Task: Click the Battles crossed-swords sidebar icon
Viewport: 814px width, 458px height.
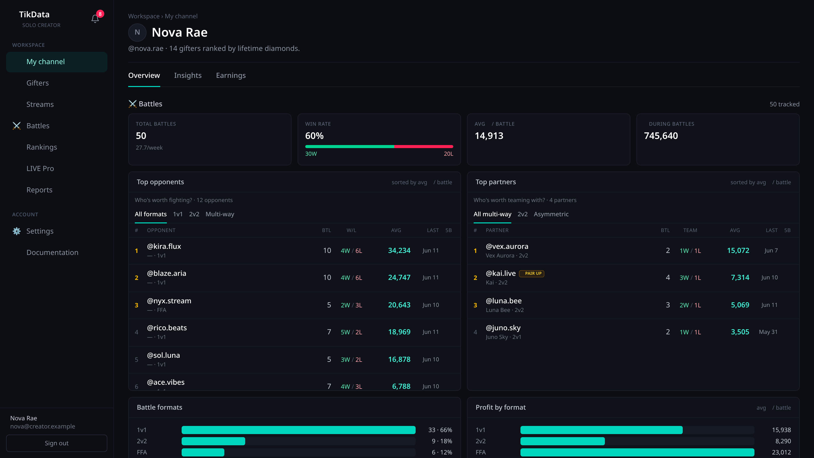Action: point(17,126)
